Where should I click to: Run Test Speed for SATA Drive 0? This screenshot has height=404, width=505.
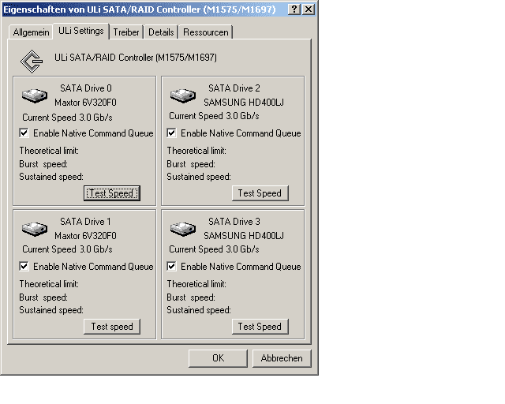(x=112, y=193)
